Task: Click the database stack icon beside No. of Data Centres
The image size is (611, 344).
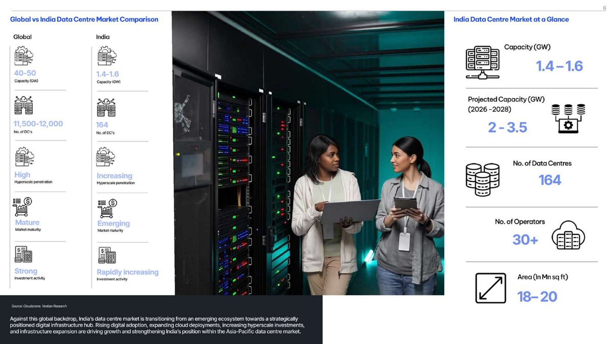Action: click(483, 180)
